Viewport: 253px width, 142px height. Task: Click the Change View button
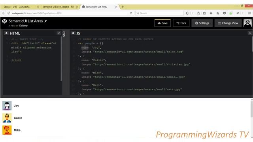tap(228, 23)
